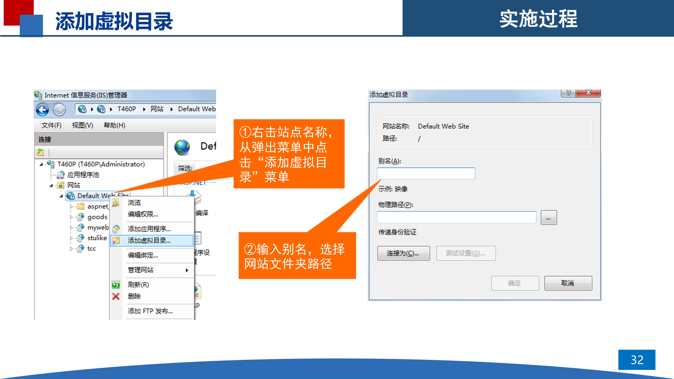Click the grey Forward navigation arrow

[x=59, y=109]
